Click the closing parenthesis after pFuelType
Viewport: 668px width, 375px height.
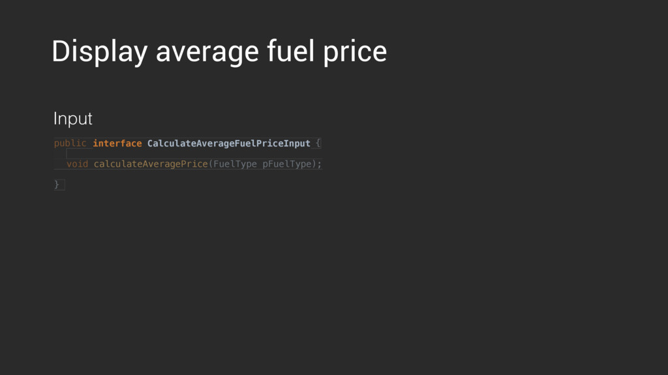[314, 164]
